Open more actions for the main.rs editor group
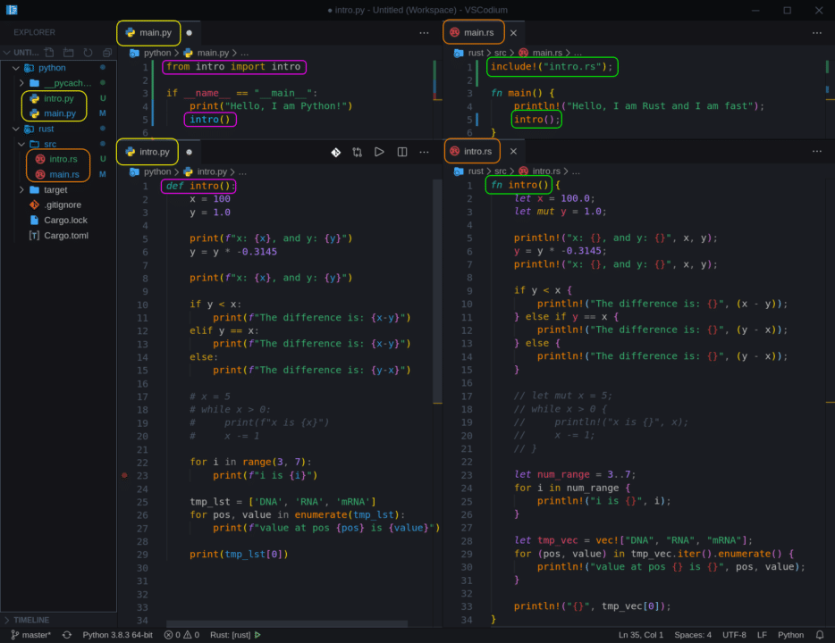The height and width of the screenshot is (643, 835). point(816,32)
